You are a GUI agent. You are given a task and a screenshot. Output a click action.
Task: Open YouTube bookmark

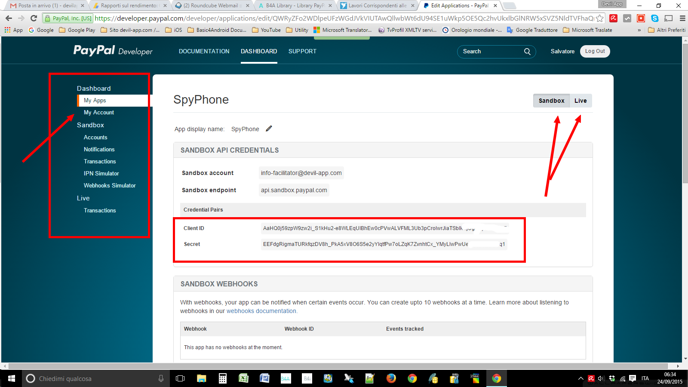coord(266,30)
